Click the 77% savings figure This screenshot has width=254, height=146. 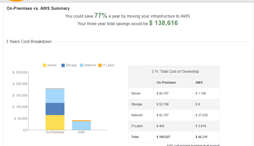pyautogui.click(x=101, y=16)
